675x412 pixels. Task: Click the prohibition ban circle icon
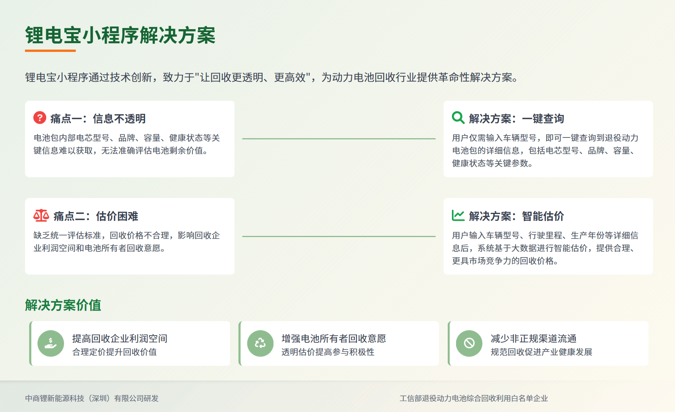point(469,343)
